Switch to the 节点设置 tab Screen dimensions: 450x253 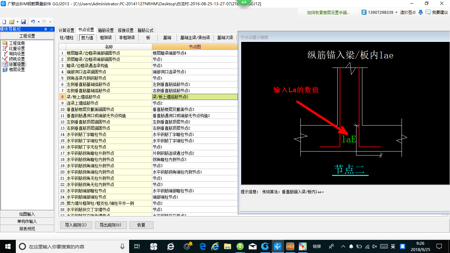86,30
